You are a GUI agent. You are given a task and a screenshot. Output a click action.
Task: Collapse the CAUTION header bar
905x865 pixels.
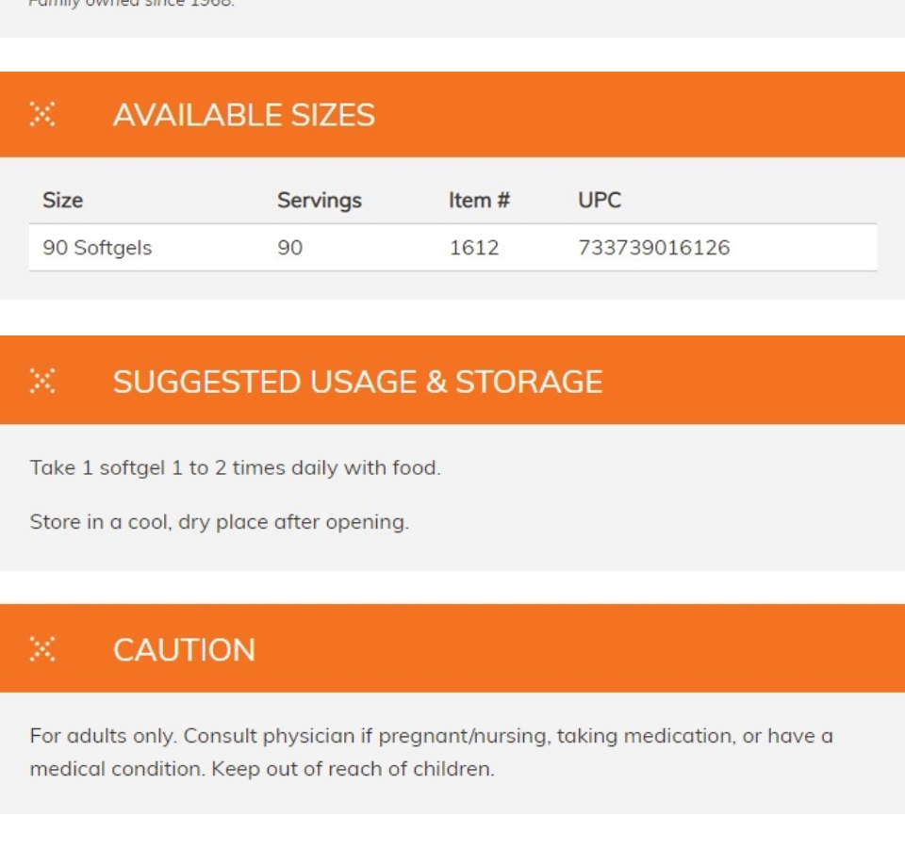[452, 648]
